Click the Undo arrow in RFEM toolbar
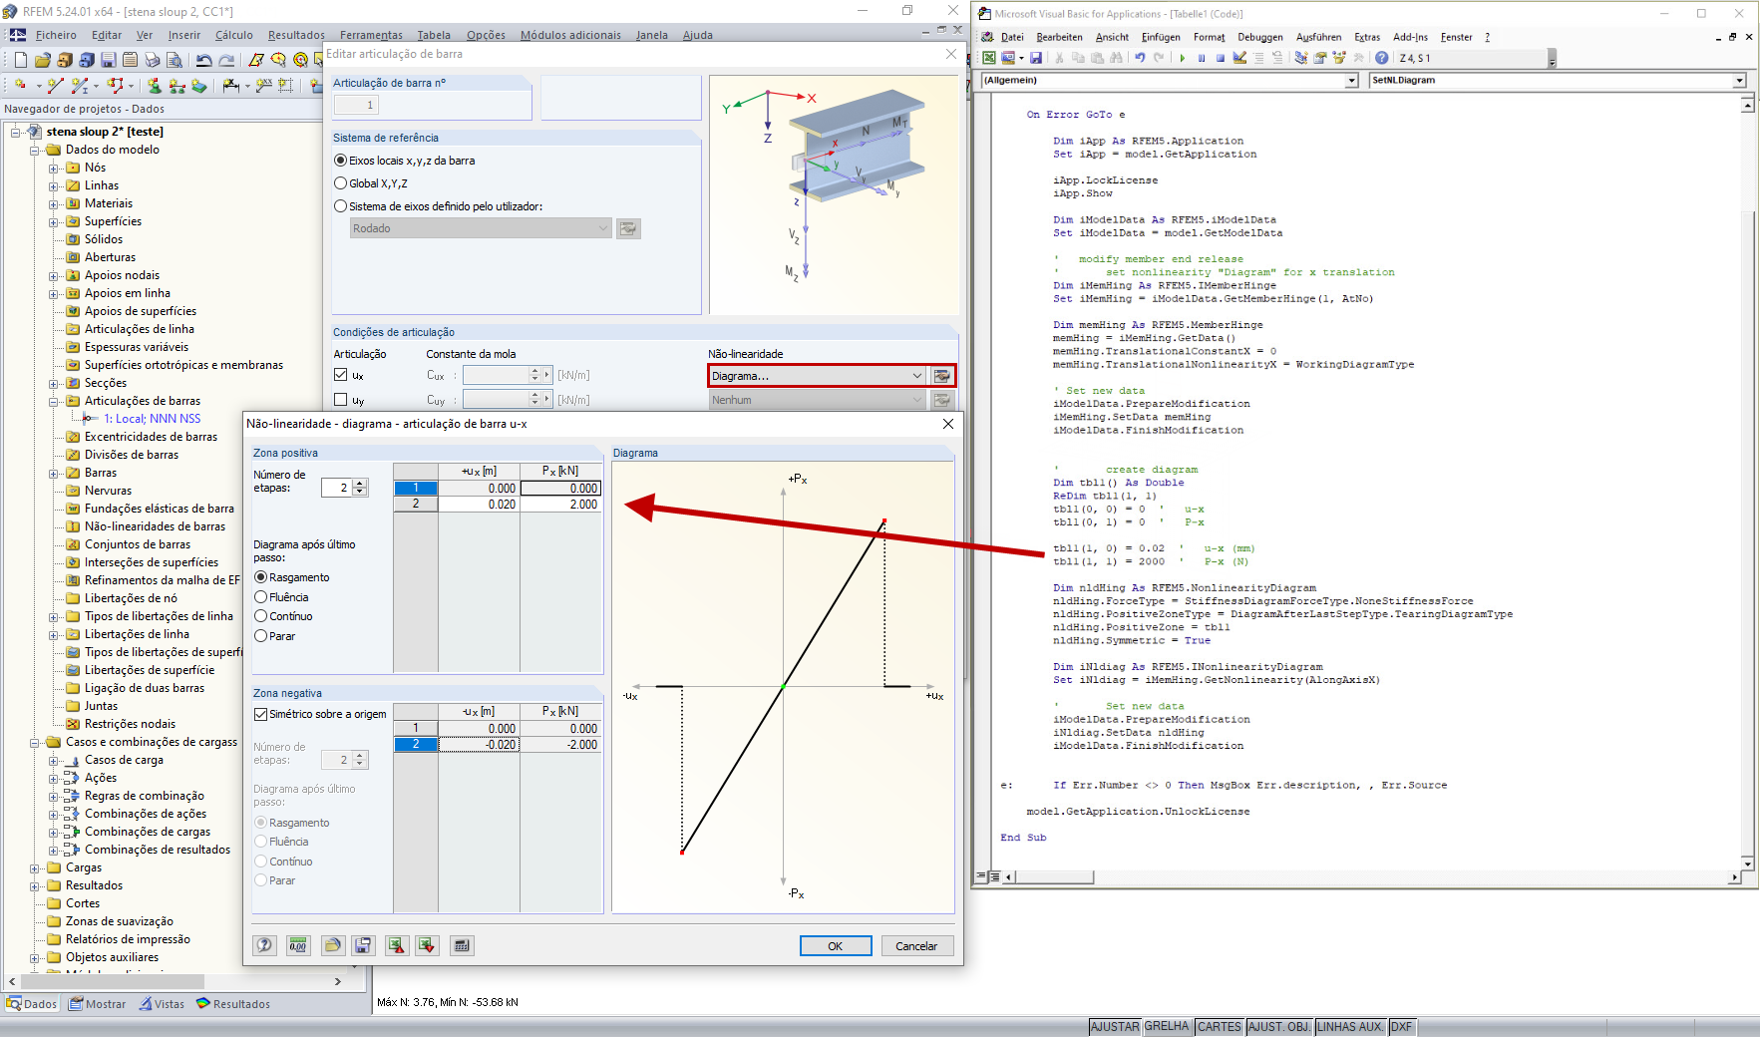Image resolution: width=1760 pixels, height=1037 pixels. click(203, 60)
